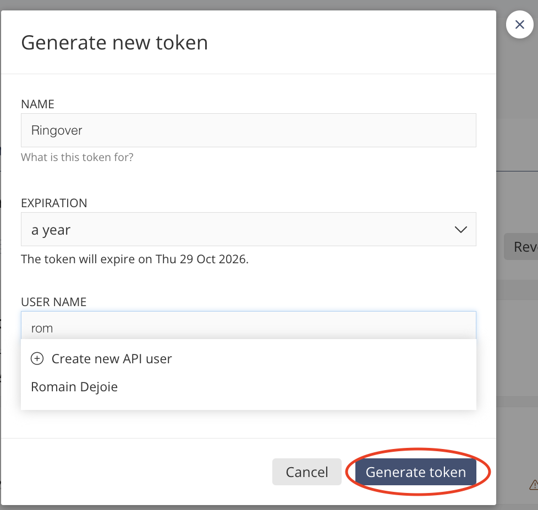
Task: Click the Cancel button
Action: (306, 472)
